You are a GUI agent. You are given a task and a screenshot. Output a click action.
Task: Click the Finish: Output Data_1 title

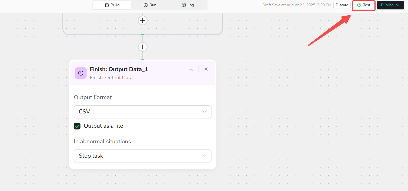[119, 69]
